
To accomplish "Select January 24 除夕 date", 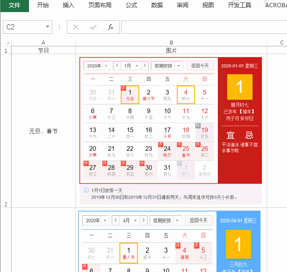I will point(167,151).
